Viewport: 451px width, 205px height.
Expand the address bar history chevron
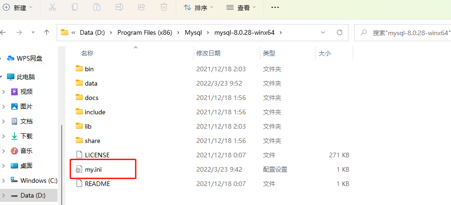point(323,32)
